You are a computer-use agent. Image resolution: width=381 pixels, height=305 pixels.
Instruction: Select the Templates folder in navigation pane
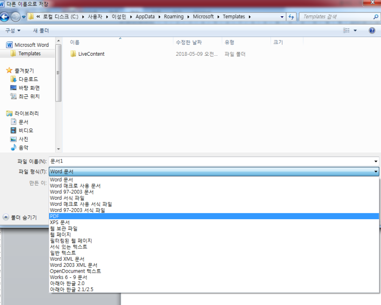coord(26,53)
